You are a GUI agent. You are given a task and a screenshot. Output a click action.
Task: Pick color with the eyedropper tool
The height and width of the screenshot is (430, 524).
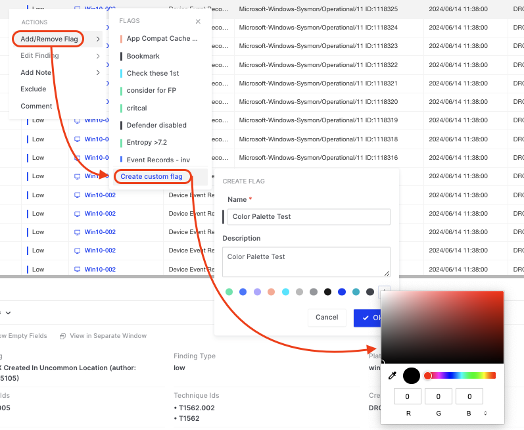click(393, 376)
